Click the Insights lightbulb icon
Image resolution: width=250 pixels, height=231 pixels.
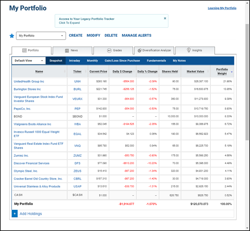pyautogui.click(x=189, y=50)
